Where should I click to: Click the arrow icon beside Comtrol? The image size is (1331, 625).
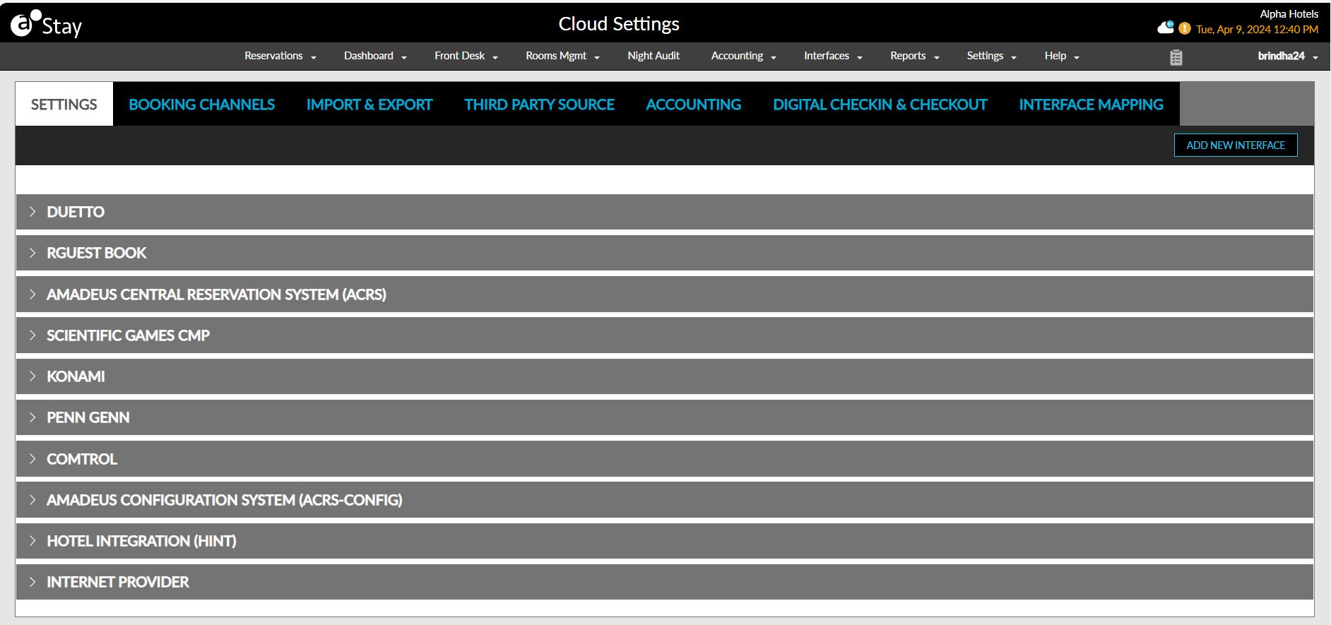click(32, 459)
